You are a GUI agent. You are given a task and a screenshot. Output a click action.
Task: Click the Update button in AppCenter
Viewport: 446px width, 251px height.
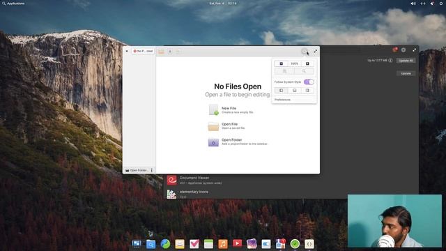click(x=406, y=73)
